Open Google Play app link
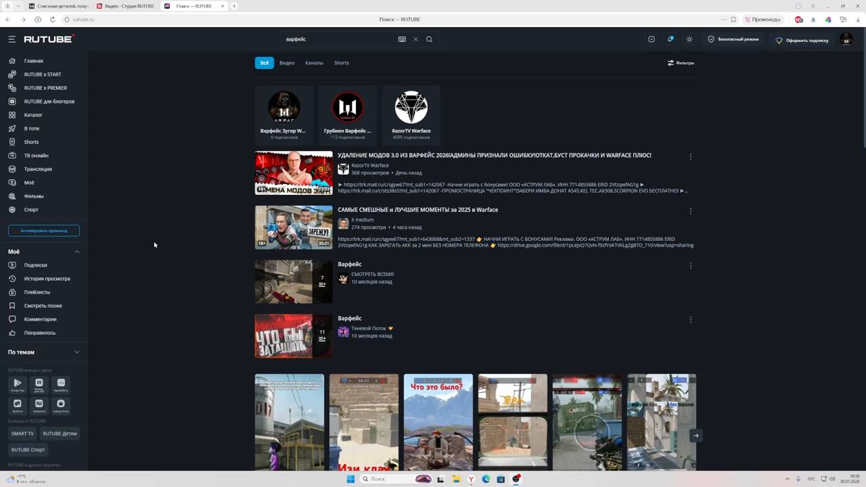 (18, 385)
